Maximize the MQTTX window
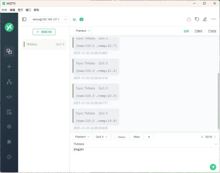220x173 pixels. [205, 3]
